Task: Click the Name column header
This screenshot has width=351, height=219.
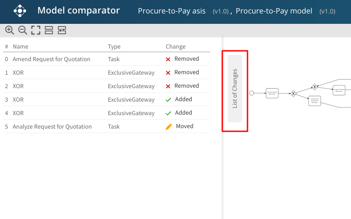Action: [20, 46]
